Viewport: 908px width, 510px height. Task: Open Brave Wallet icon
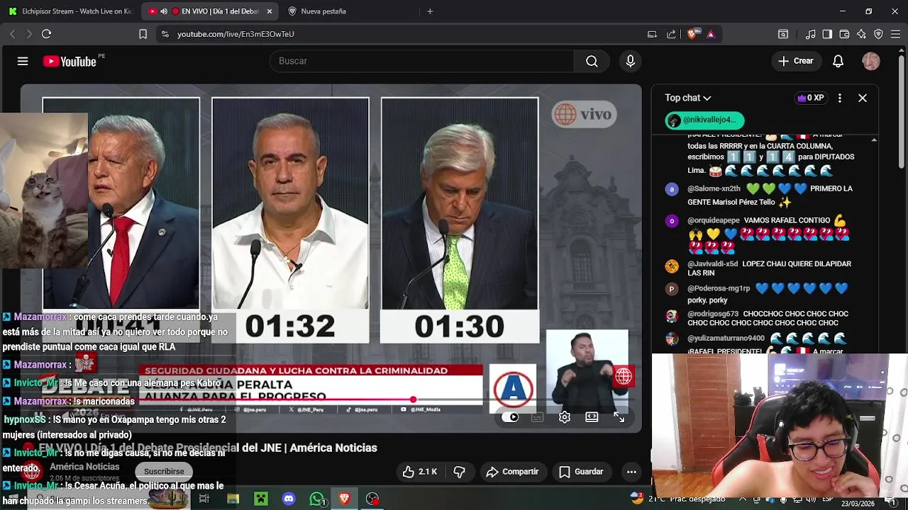tap(844, 34)
